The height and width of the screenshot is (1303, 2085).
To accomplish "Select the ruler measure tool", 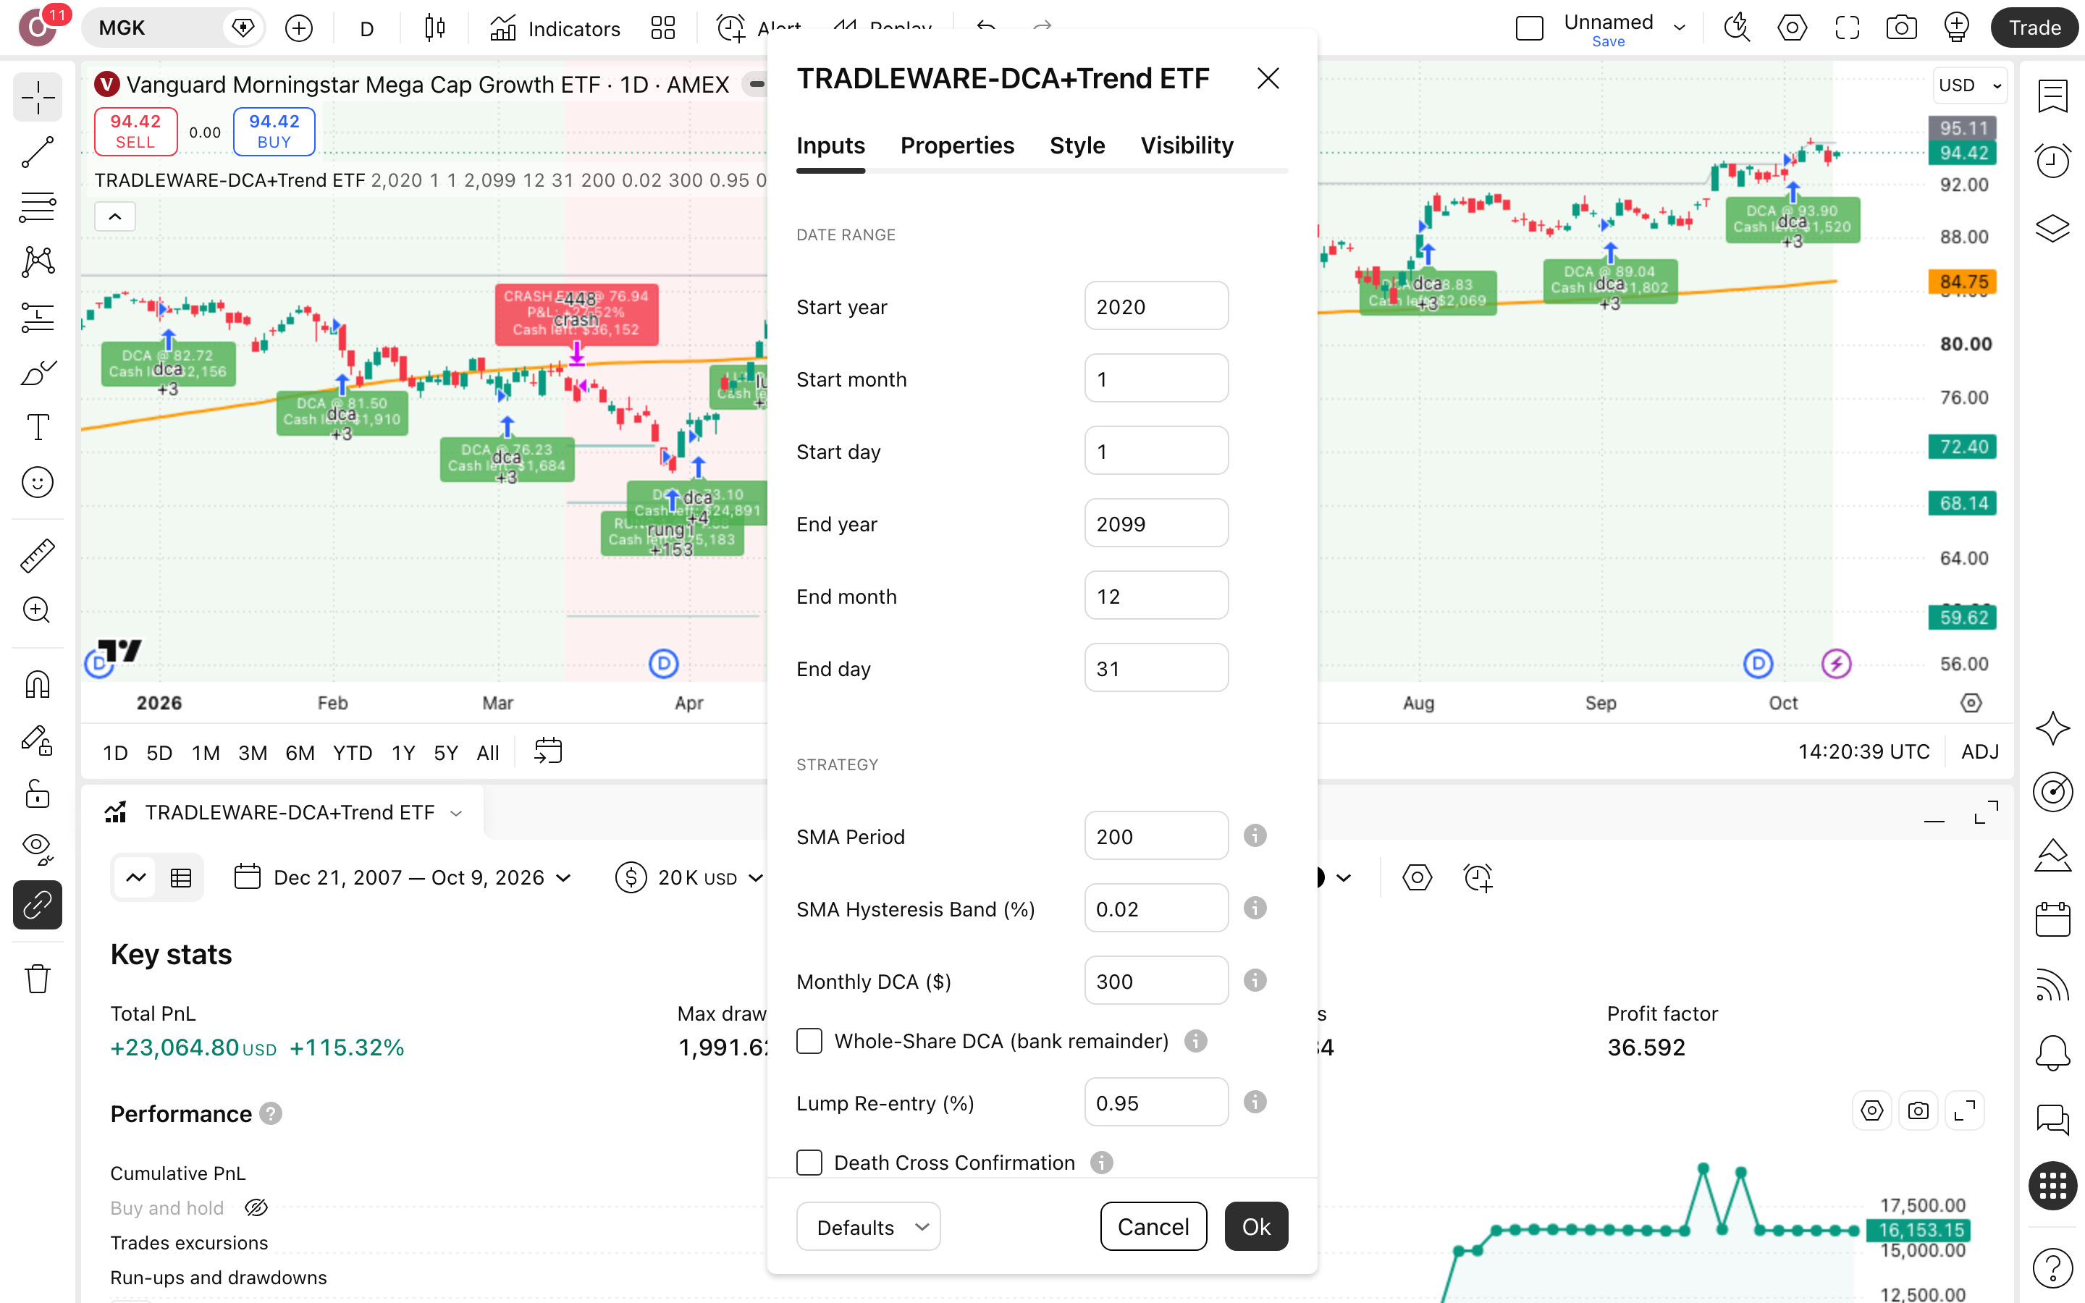I will 37,556.
